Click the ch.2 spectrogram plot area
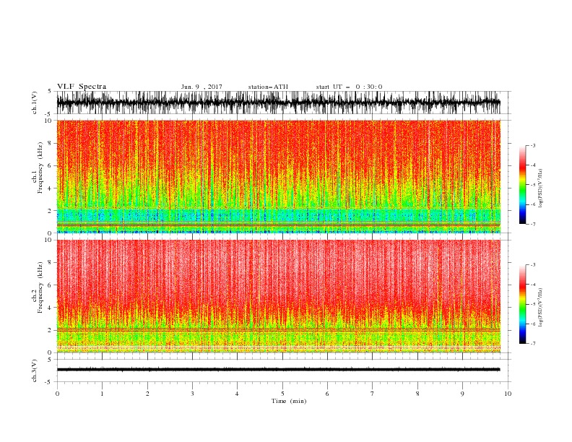 [279, 296]
